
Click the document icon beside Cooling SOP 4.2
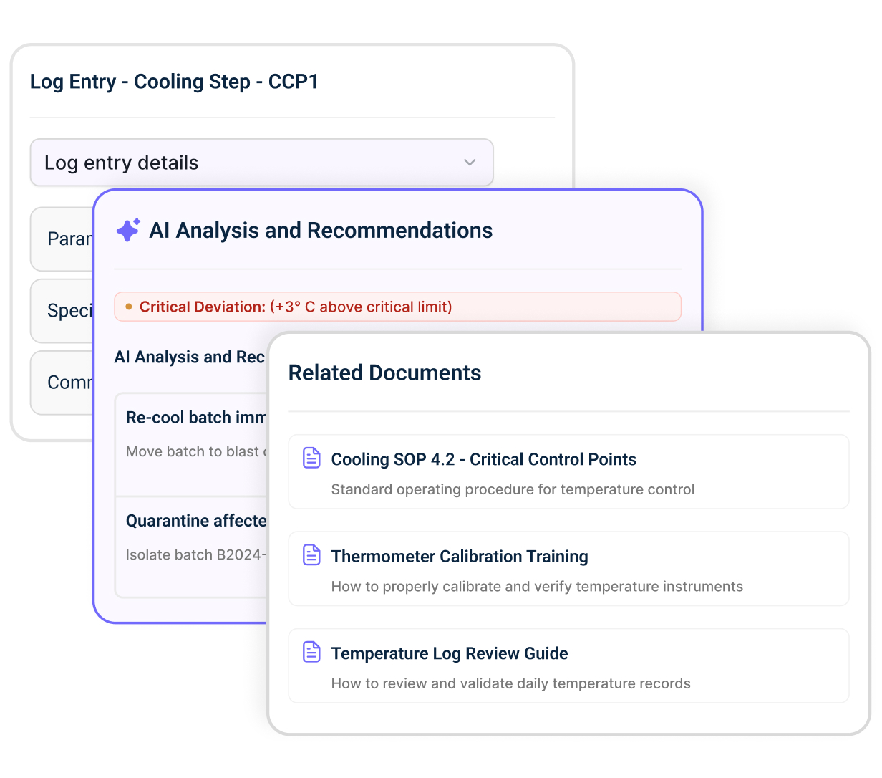click(311, 456)
